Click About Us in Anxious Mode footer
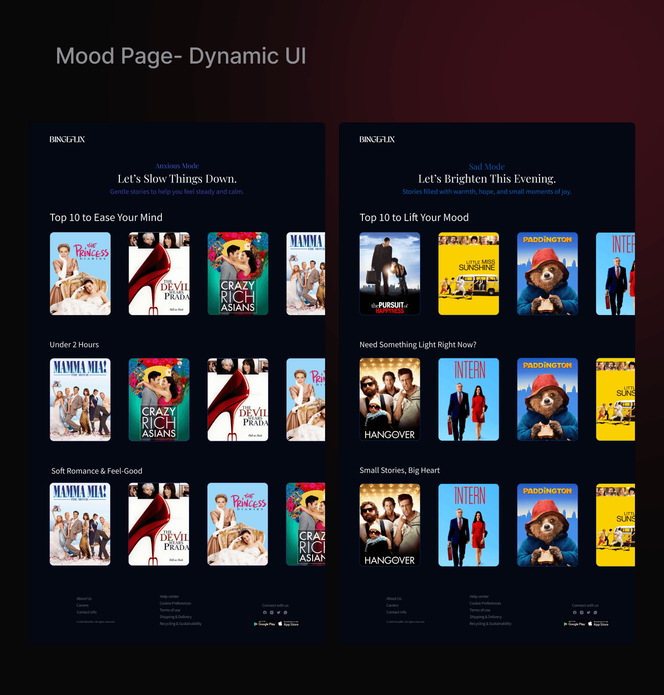The image size is (664, 695). point(84,599)
